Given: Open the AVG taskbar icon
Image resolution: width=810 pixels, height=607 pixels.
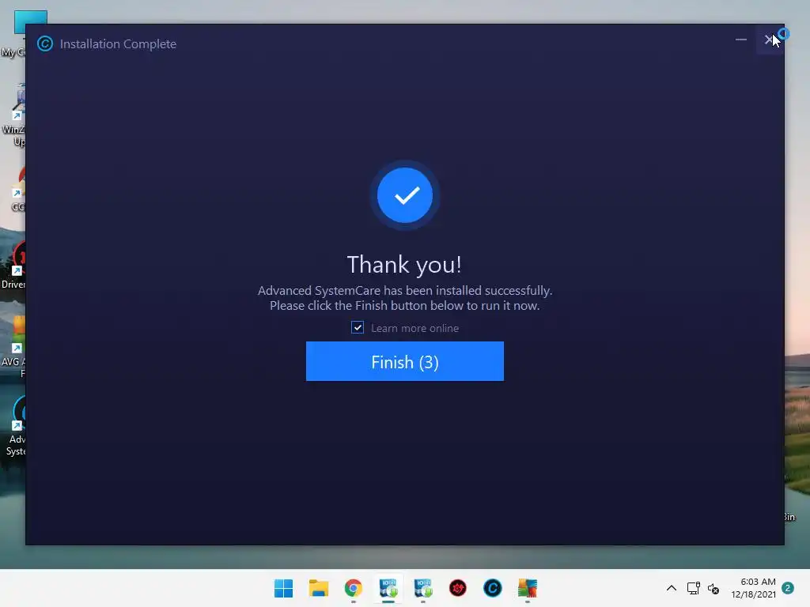Looking at the screenshot, I should 528,588.
